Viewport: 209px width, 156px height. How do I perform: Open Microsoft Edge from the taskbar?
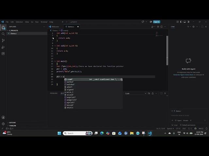[102, 133]
